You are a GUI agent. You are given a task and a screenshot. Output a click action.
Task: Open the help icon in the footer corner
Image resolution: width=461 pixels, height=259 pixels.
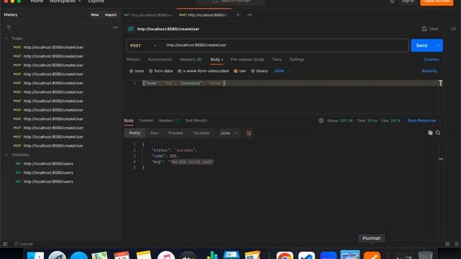(456, 244)
